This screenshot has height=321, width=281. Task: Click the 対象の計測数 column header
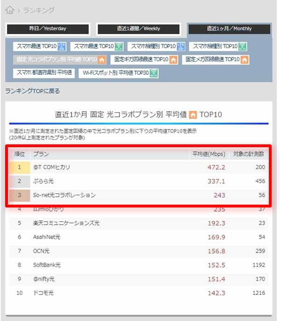point(249,154)
